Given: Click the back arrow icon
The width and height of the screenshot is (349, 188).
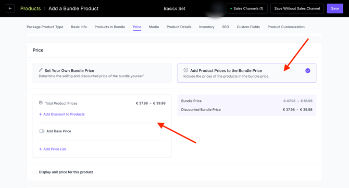Looking at the screenshot, I should 10,9.
